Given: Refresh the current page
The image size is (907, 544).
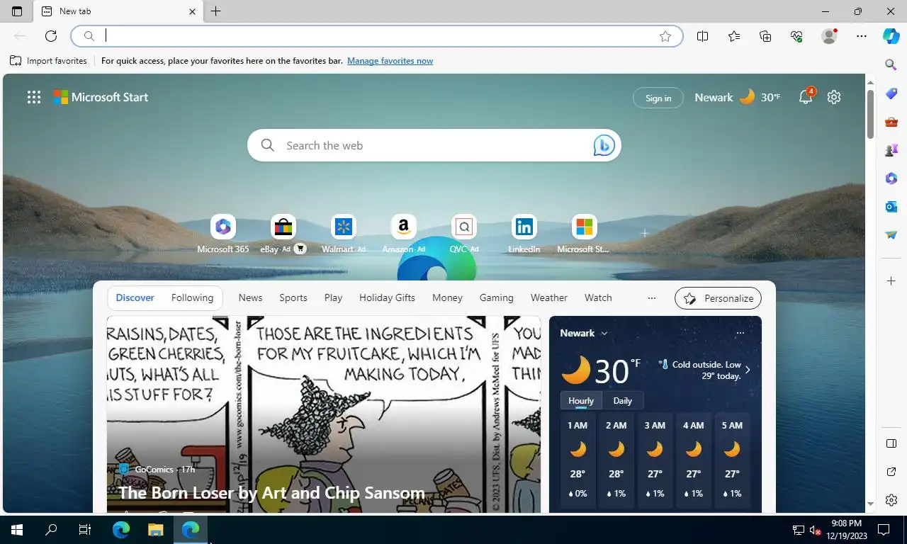Looking at the screenshot, I should tap(51, 36).
